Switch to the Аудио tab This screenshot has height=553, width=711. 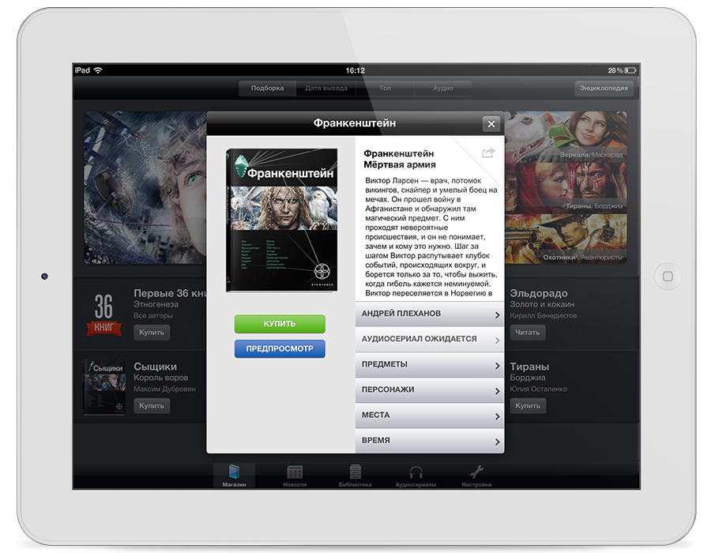click(442, 88)
